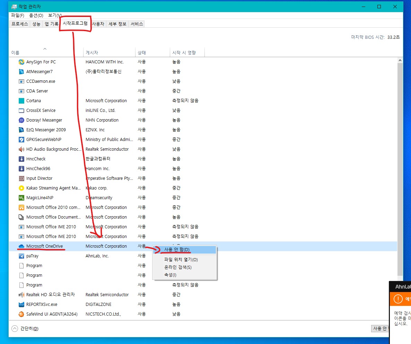411x344 pixels.
Task: Select the Dooray! Messenger icon
Action: click(21, 120)
